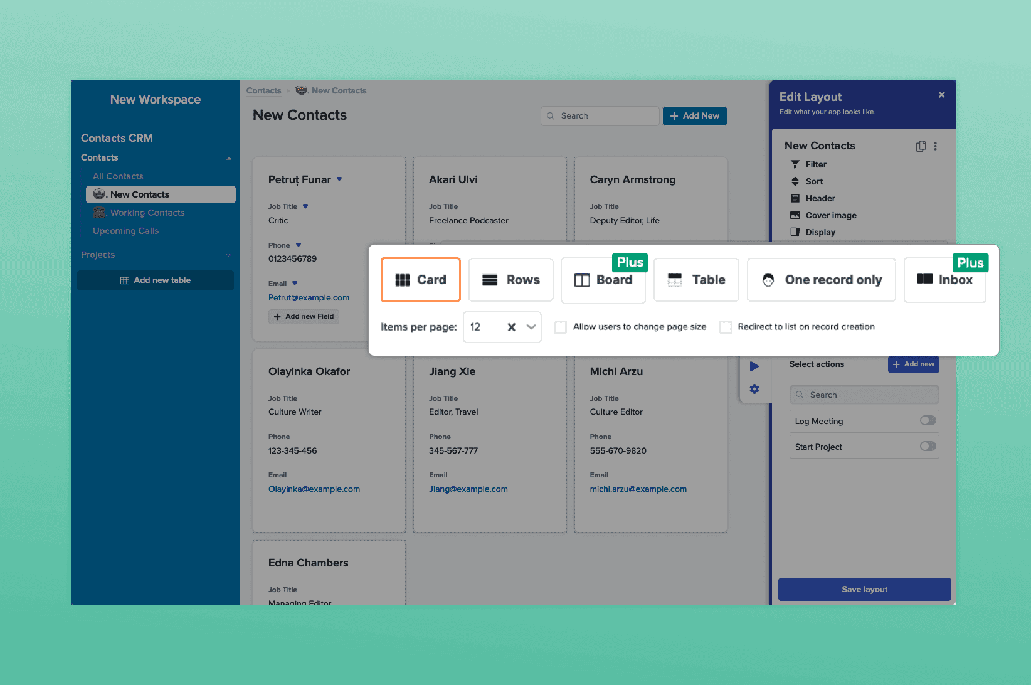Open the Filter option in Edit Layout
1031x685 pixels.
[x=815, y=164]
